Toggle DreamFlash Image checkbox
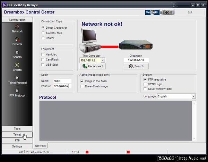 (x=82, y=86)
